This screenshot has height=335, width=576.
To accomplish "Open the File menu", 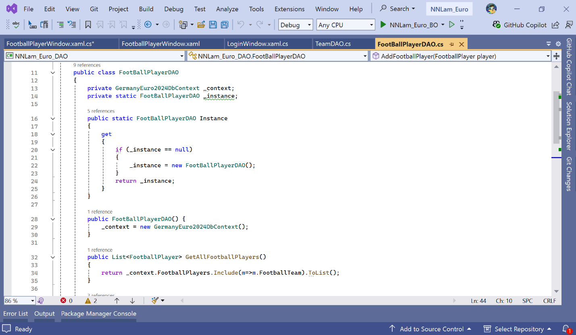I will point(29,9).
